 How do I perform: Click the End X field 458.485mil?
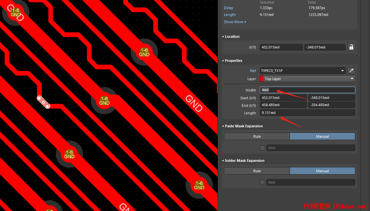(283, 105)
